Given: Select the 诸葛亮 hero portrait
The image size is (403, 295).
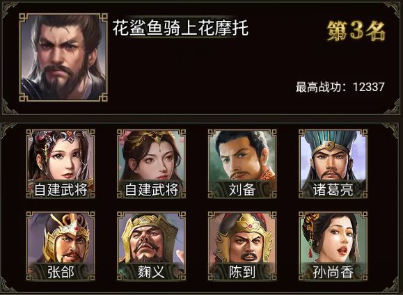Looking at the screenshot, I should point(333,164).
